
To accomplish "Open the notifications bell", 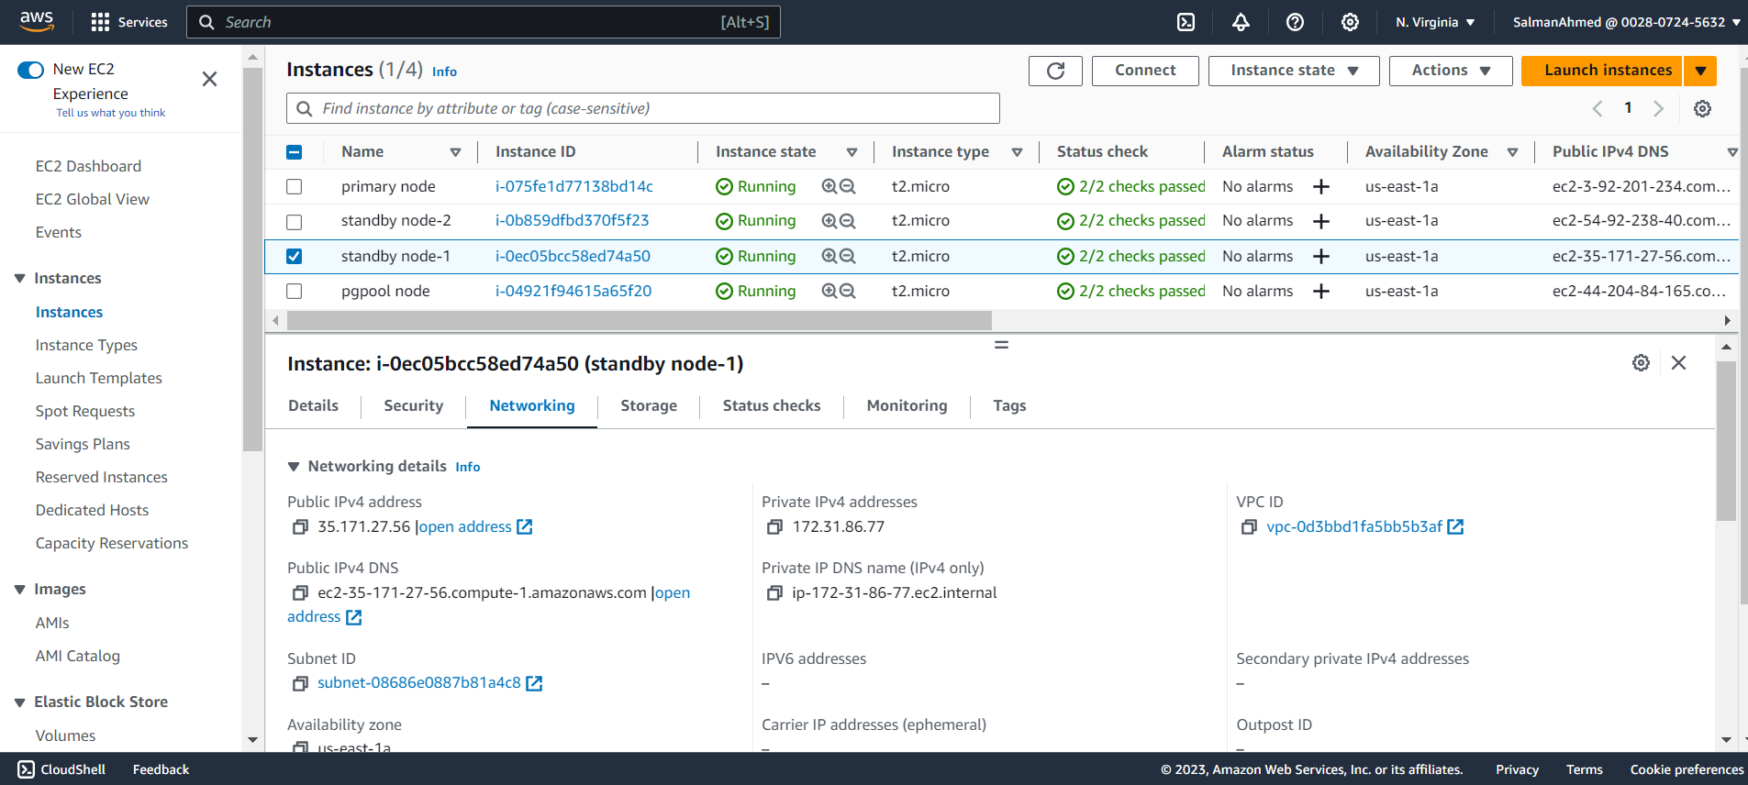I will [1241, 22].
